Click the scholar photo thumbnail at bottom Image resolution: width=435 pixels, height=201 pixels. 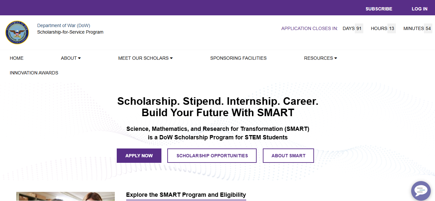pyautogui.click(x=66, y=196)
